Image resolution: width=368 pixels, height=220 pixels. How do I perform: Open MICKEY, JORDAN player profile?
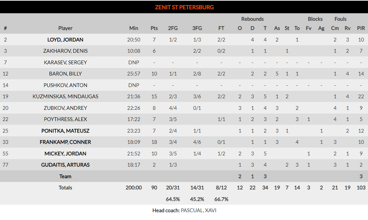[x=65, y=154]
